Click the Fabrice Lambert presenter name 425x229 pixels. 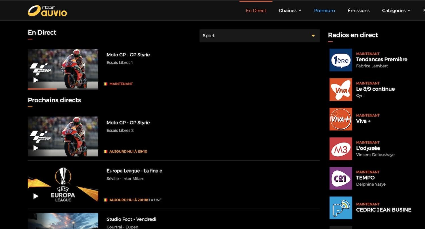372,66
